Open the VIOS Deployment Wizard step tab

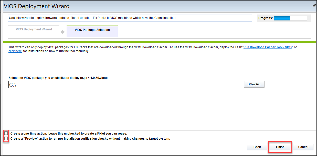point(34,29)
